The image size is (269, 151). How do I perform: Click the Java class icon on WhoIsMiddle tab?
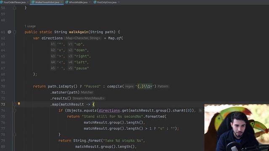pyautogui.click(x=67, y=2)
